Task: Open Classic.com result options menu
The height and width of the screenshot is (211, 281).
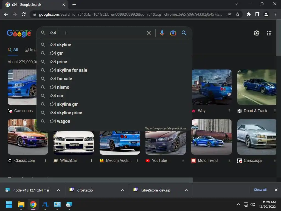Action: pyautogui.click(x=45, y=160)
